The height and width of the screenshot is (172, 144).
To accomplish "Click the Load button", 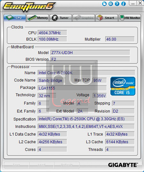I will [42, 165].
